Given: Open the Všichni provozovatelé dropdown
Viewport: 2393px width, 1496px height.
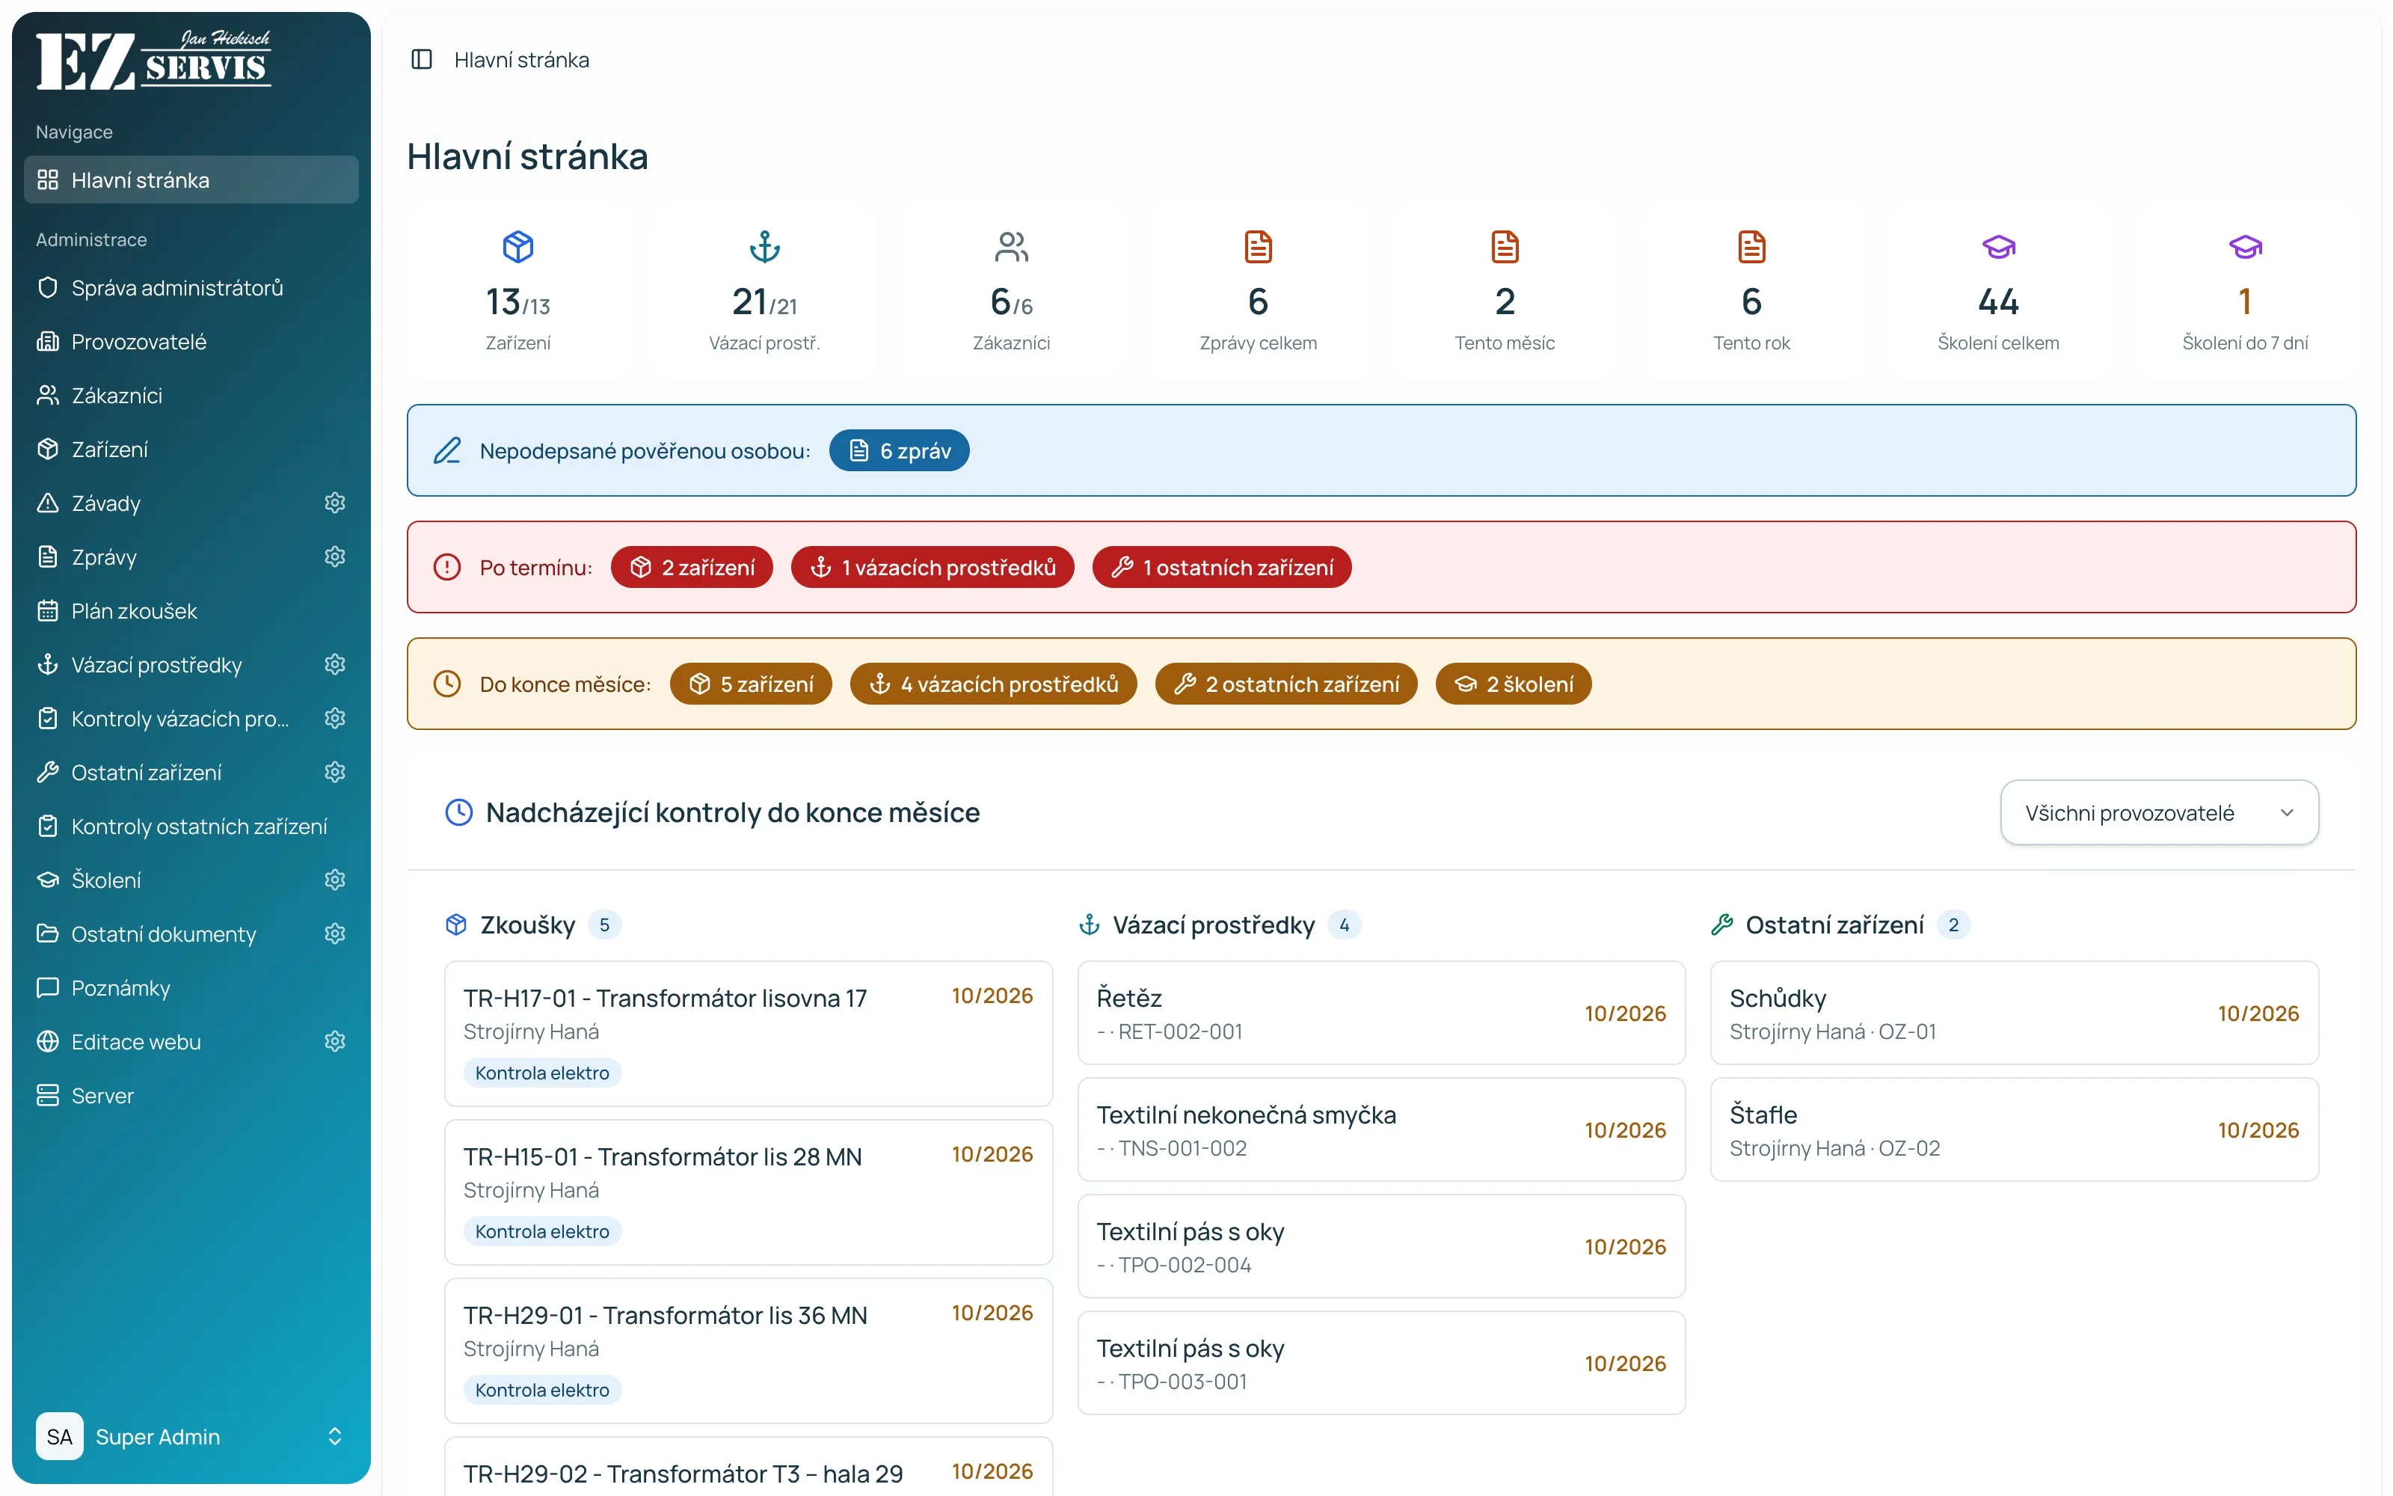Looking at the screenshot, I should point(2159,812).
